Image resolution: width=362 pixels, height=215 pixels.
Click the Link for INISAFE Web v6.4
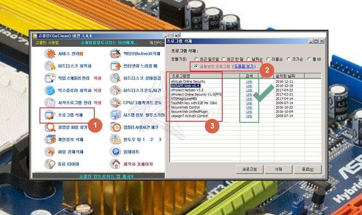(249, 86)
